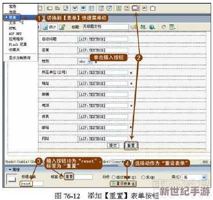Choose 布局 from the insert bar menu
Screen dimensions: 213x200
click(13, 12)
